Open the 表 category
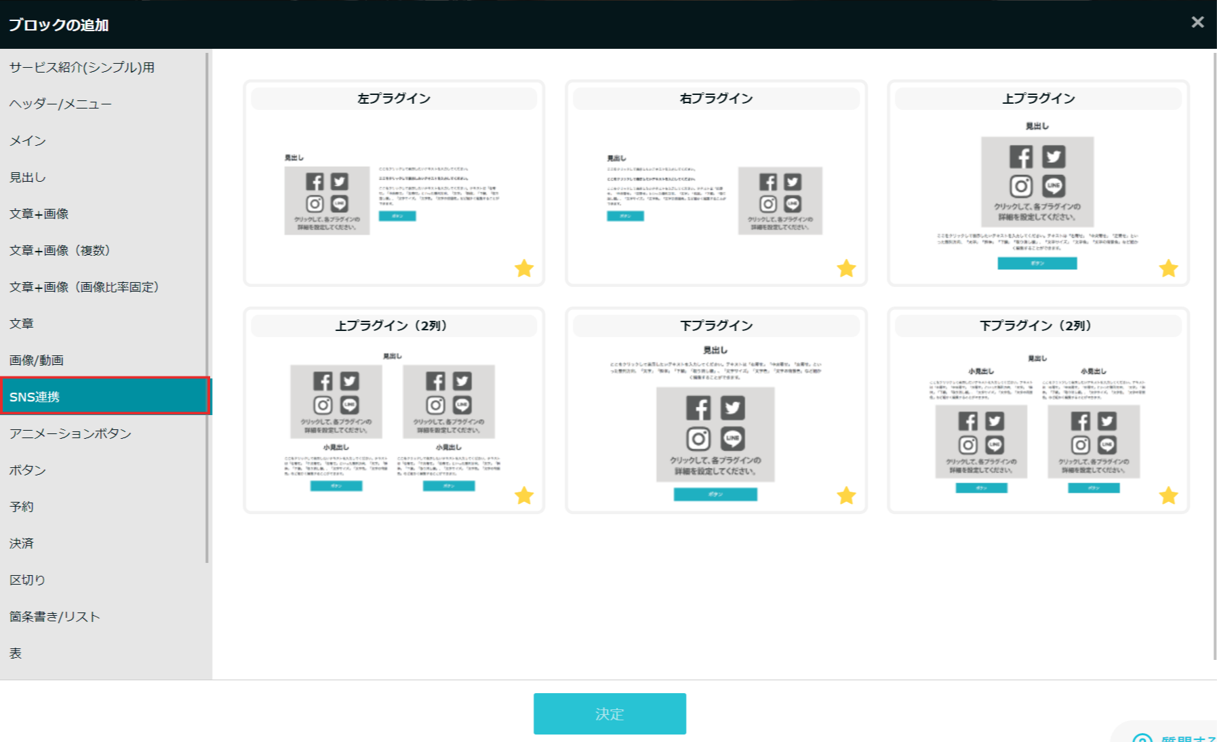 103,653
